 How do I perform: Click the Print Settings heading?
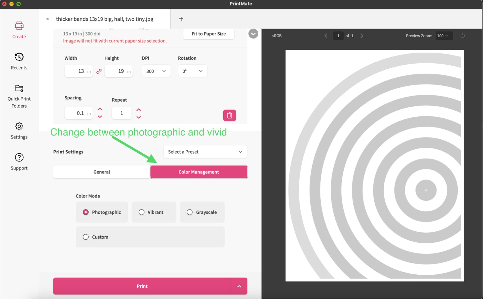(x=68, y=152)
